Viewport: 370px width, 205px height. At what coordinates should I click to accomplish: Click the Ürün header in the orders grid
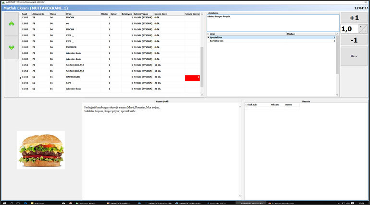coord(83,14)
